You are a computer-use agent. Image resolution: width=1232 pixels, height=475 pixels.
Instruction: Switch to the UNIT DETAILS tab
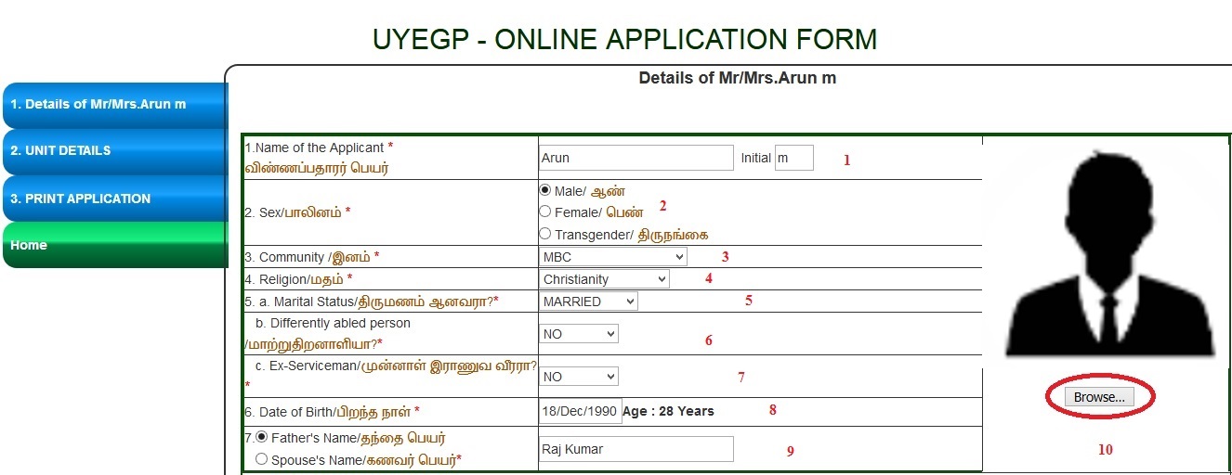[x=113, y=150]
